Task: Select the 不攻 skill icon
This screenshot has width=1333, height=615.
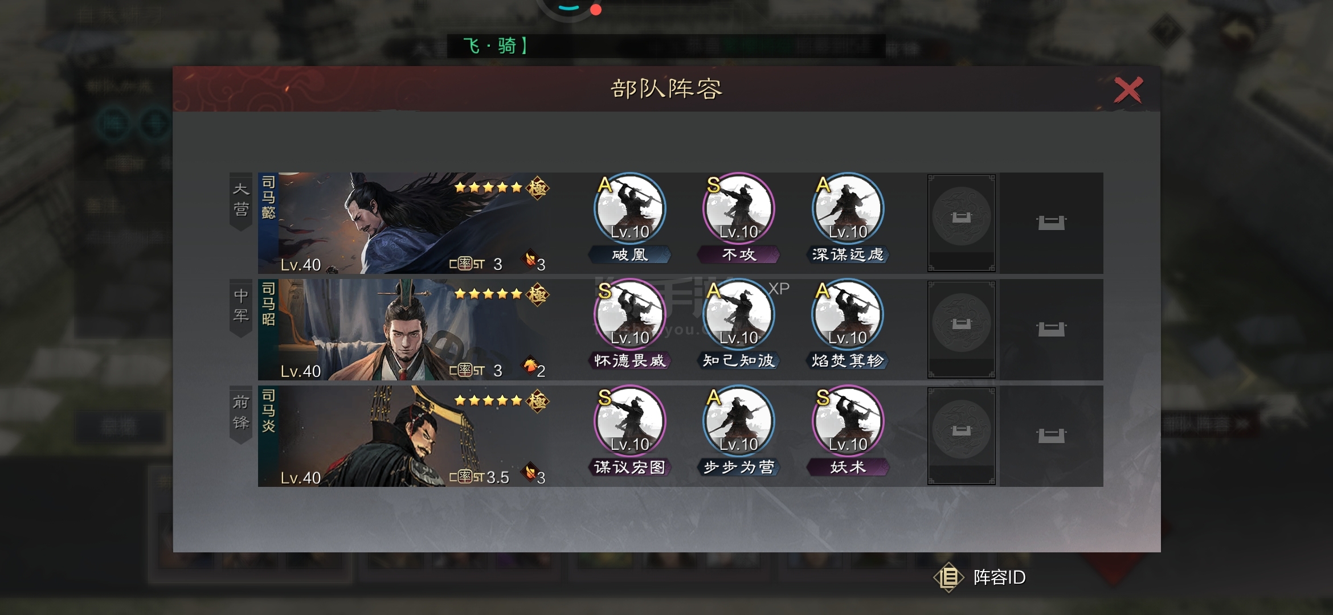Action: pyautogui.click(x=739, y=209)
